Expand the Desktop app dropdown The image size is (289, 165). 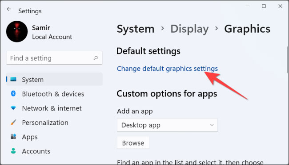[167, 125]
